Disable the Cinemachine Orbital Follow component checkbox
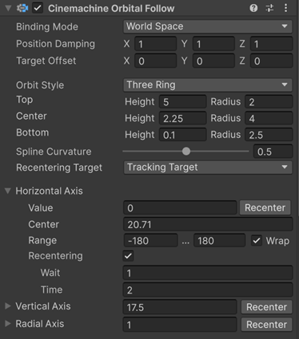 pyautogui.click(x=38, y=8)
